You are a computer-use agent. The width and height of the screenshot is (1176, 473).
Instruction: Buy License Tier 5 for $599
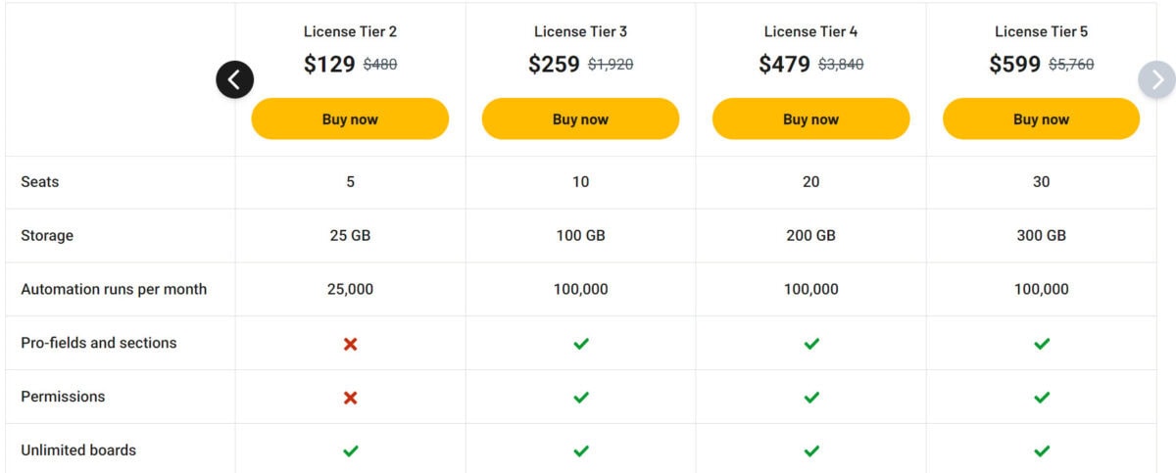pos(1041,119)
